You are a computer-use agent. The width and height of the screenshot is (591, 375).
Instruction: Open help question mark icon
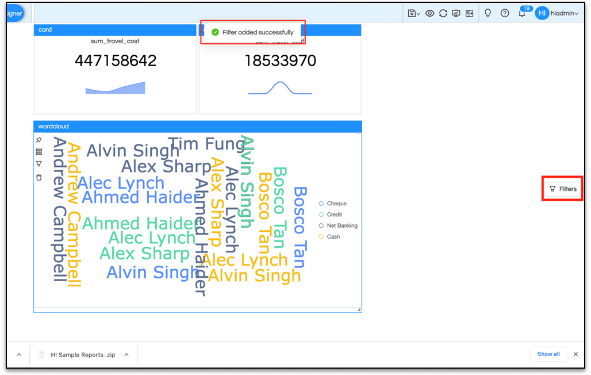click(x=505, y=13)
